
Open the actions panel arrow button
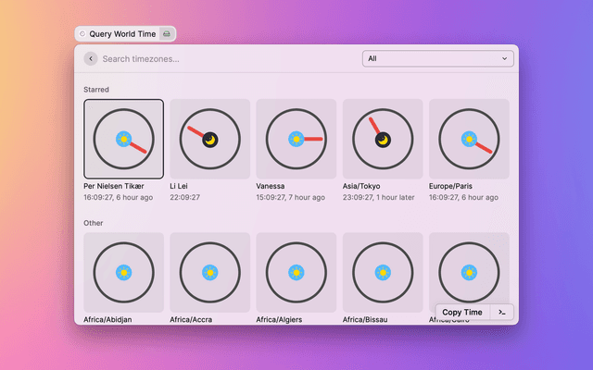pyautogui.click(x=502, y=313)
